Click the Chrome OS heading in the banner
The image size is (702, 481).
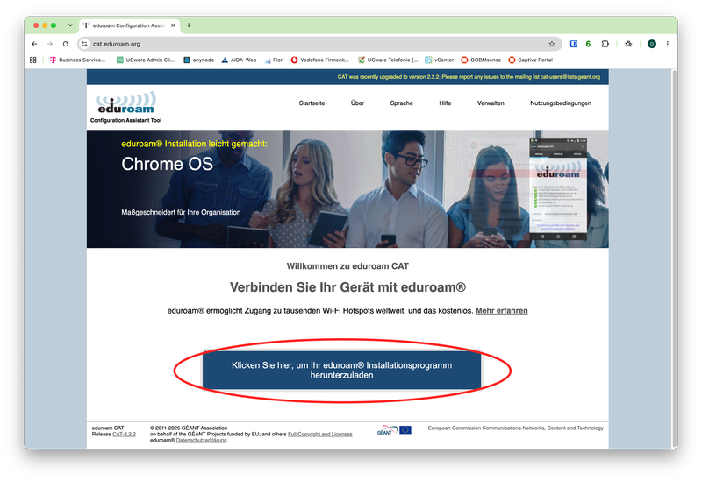(167, 164)
